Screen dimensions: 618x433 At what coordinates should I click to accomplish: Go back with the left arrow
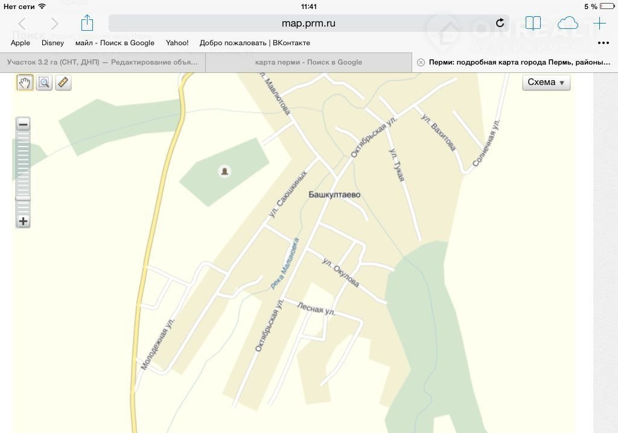click(x=22, y=24)
